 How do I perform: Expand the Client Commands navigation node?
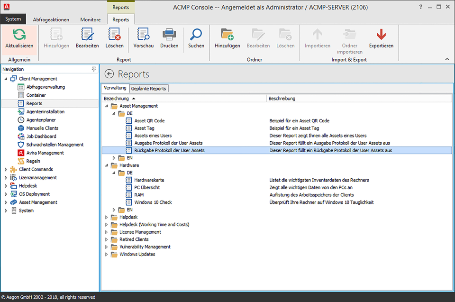click(x=6, y=169)
